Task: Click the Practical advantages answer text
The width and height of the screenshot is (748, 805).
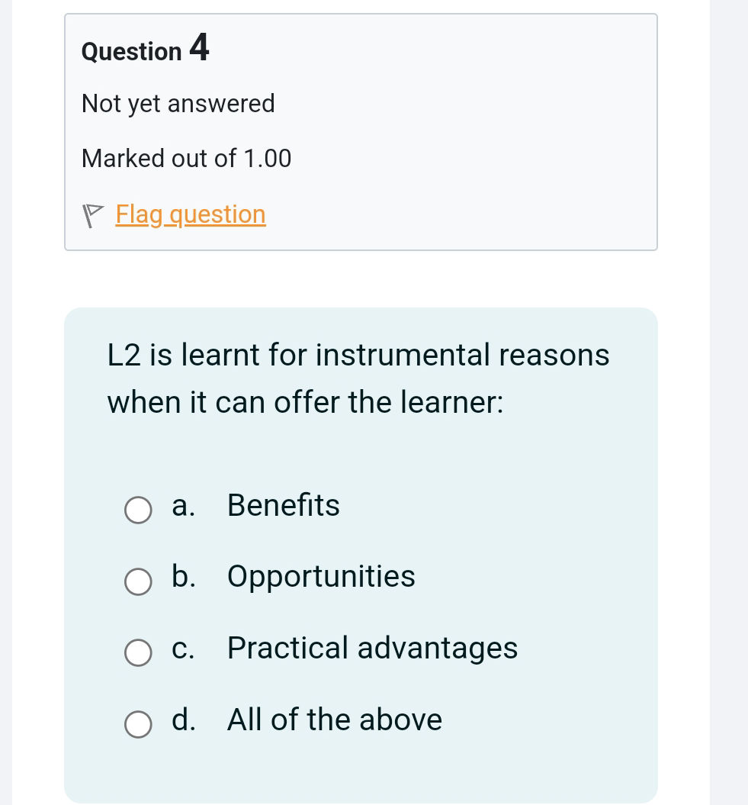Action: tap(372, 649)
